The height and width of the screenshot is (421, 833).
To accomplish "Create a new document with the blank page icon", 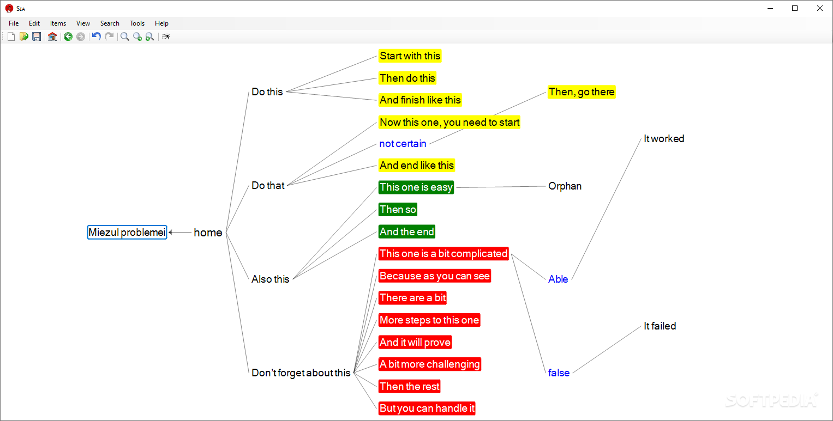I will pyautogui.click(x=11, y=36).
